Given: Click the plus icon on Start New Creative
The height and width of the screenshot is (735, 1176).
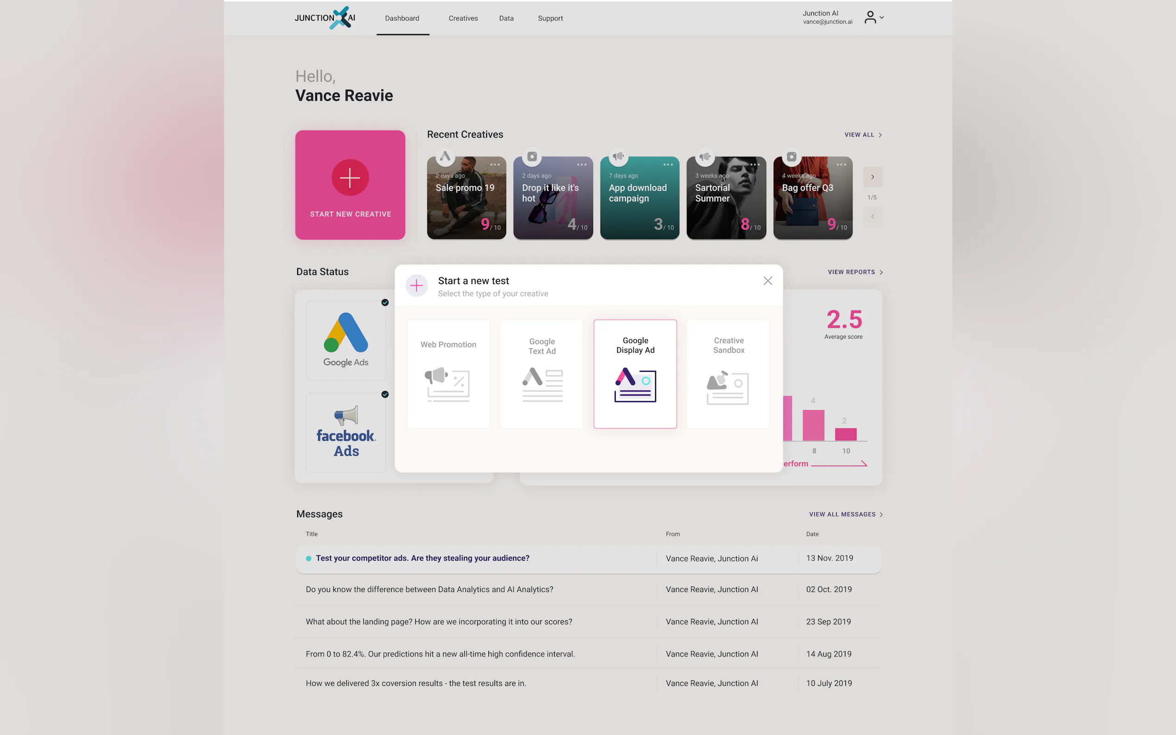Looking at the screenshot, I should click(x=350, y=177).
